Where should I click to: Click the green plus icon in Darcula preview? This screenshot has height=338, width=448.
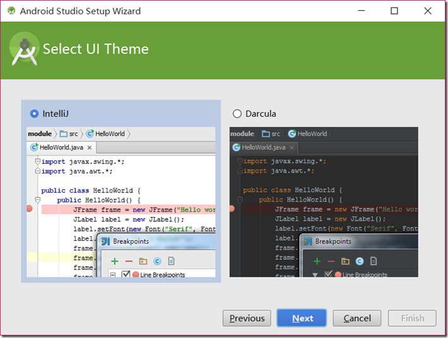317,261
